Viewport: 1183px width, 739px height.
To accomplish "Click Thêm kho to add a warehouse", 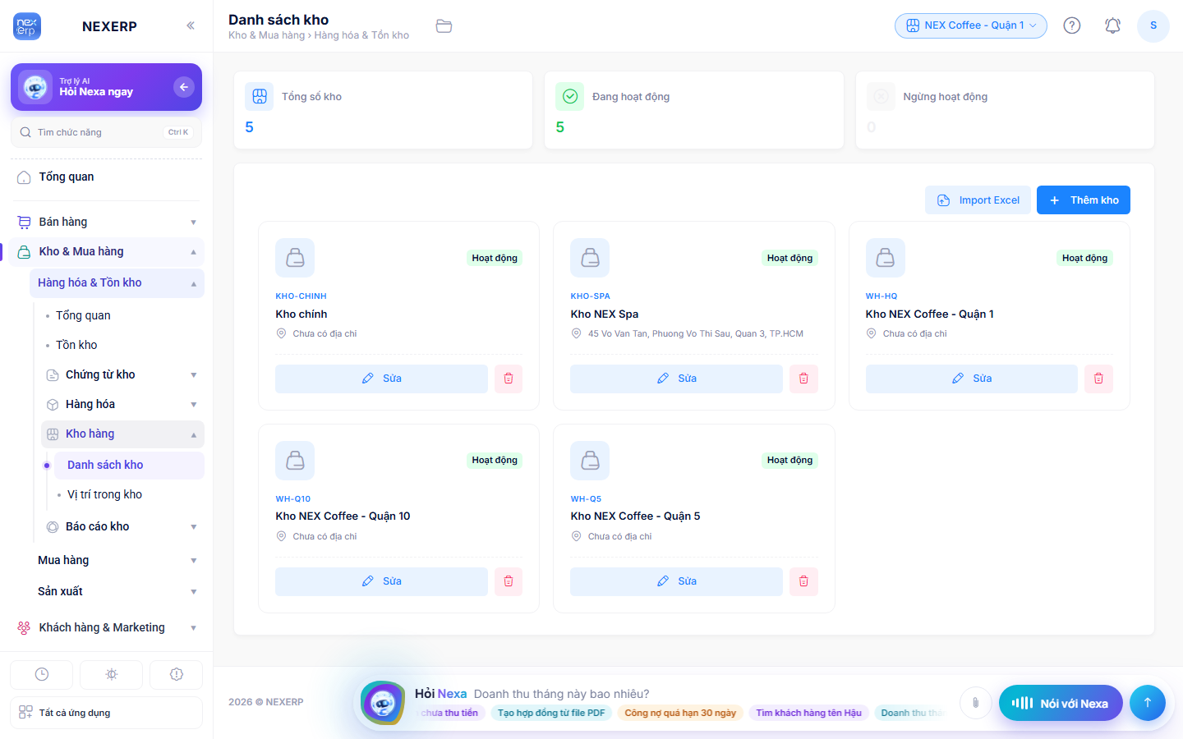I will [1084, 200].
